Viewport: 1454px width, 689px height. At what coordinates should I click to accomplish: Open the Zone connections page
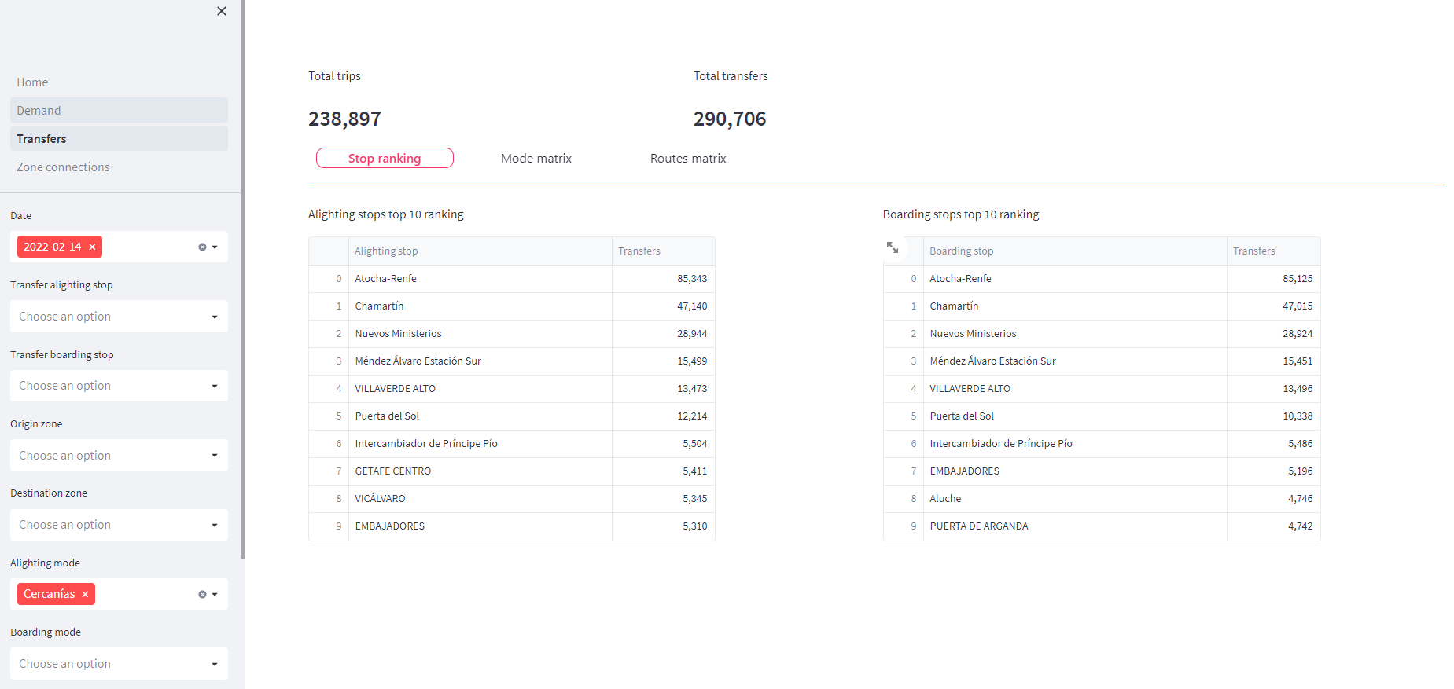(63, 167)
